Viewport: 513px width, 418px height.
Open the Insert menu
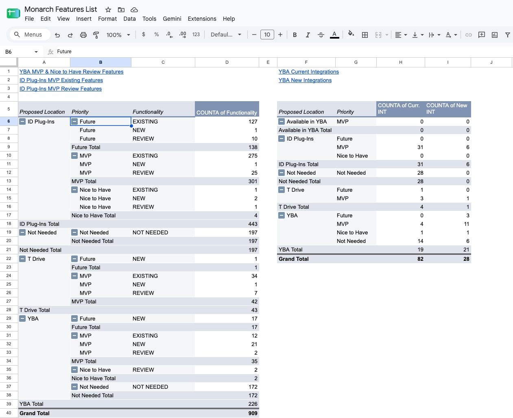84,19
